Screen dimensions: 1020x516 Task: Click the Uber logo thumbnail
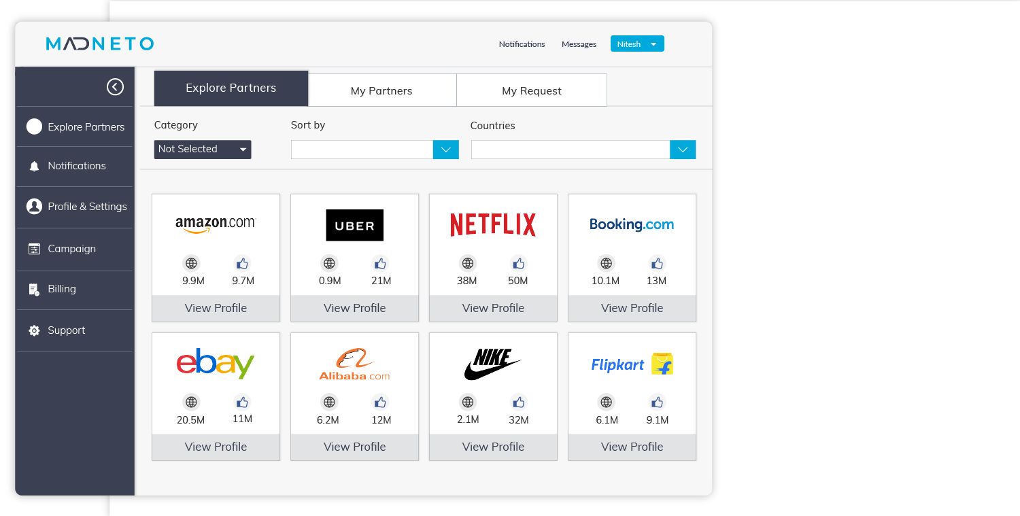click(x=354, y=225)
